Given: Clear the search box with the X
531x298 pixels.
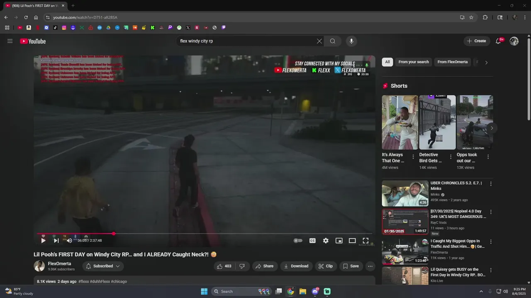Looking at the screenshot, I should [319, 41].
